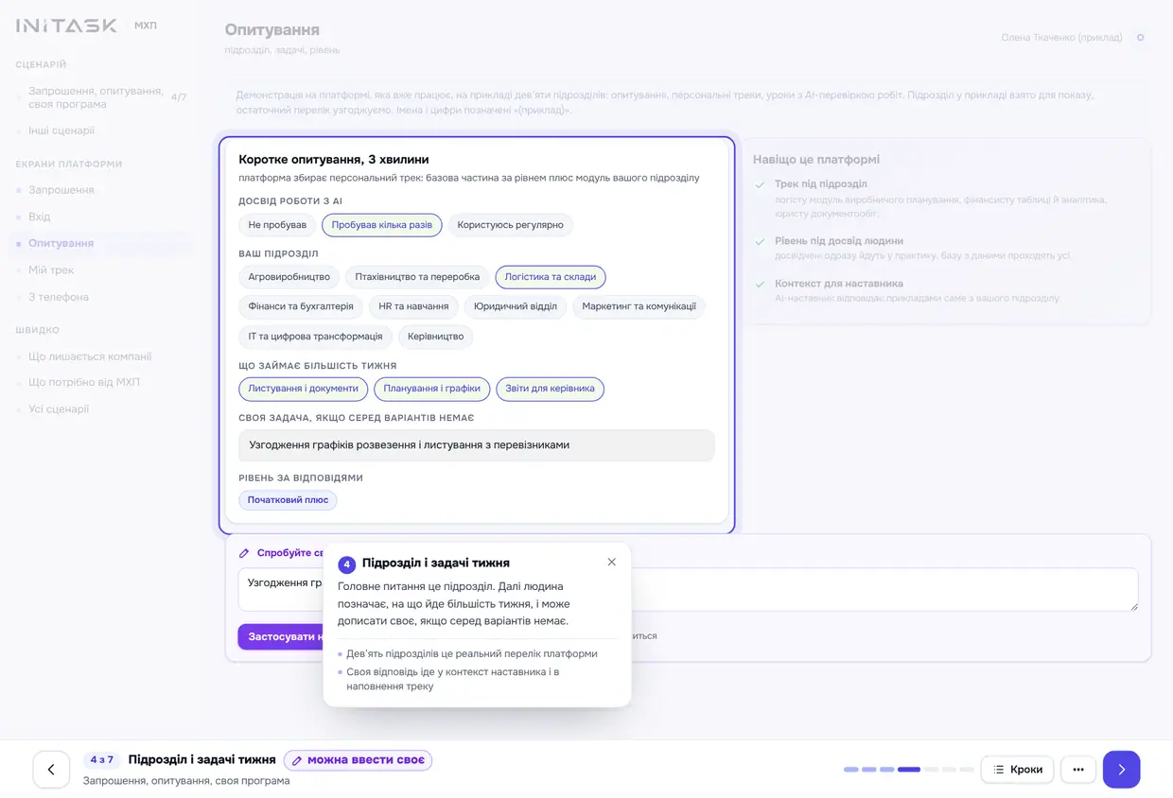Image resolution: width=1173 pixels, height=798 pixels.
Task: Close the tooltip popup with X
Action: pos(611,562)
